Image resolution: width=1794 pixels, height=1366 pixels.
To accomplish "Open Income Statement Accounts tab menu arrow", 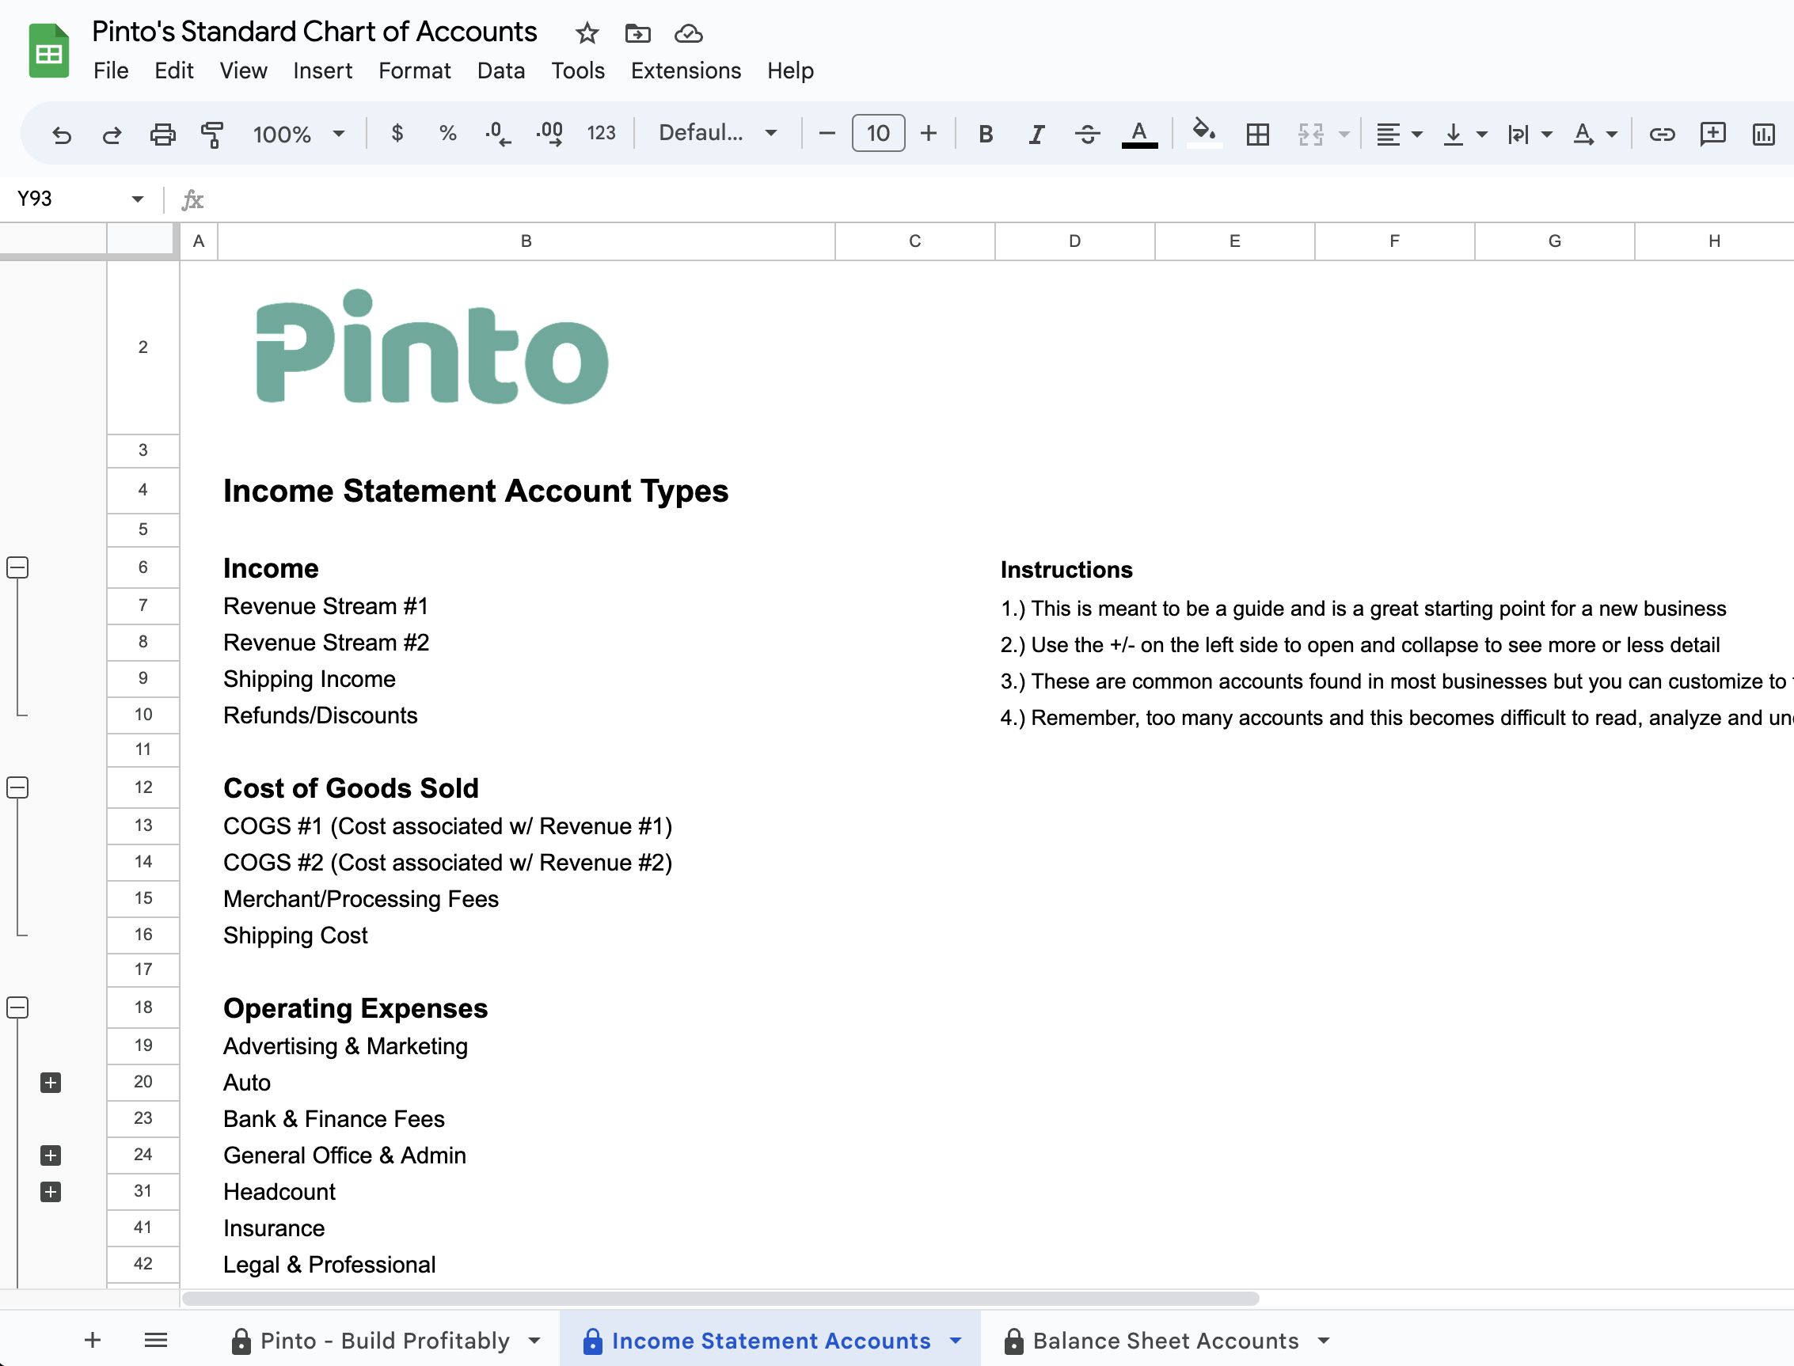I will [x=956, y=1341].
